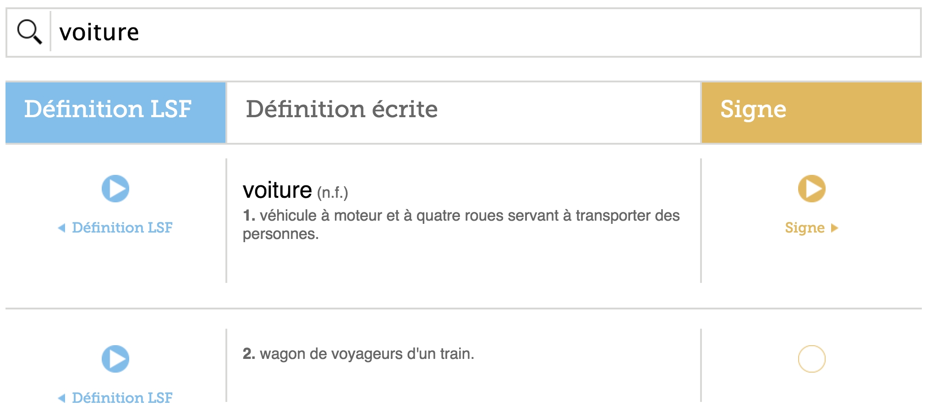
Task: Click the bold number 2 definition marker
Action: click(249, 354)
